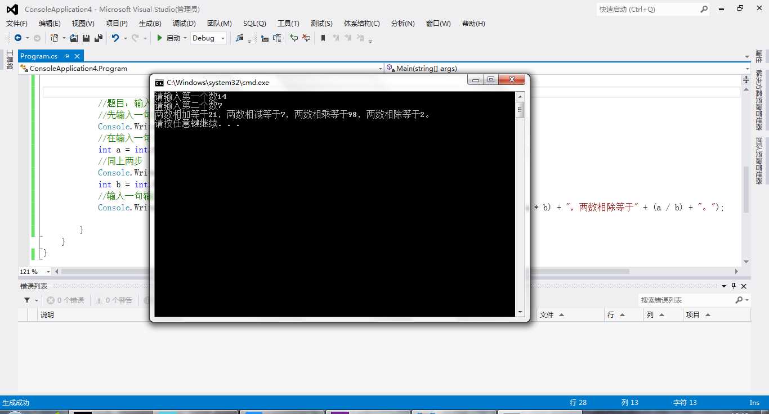Click the code editor vertical scrollbar thumb
This screenshot has height=414, width=769.
pos(746,190)
